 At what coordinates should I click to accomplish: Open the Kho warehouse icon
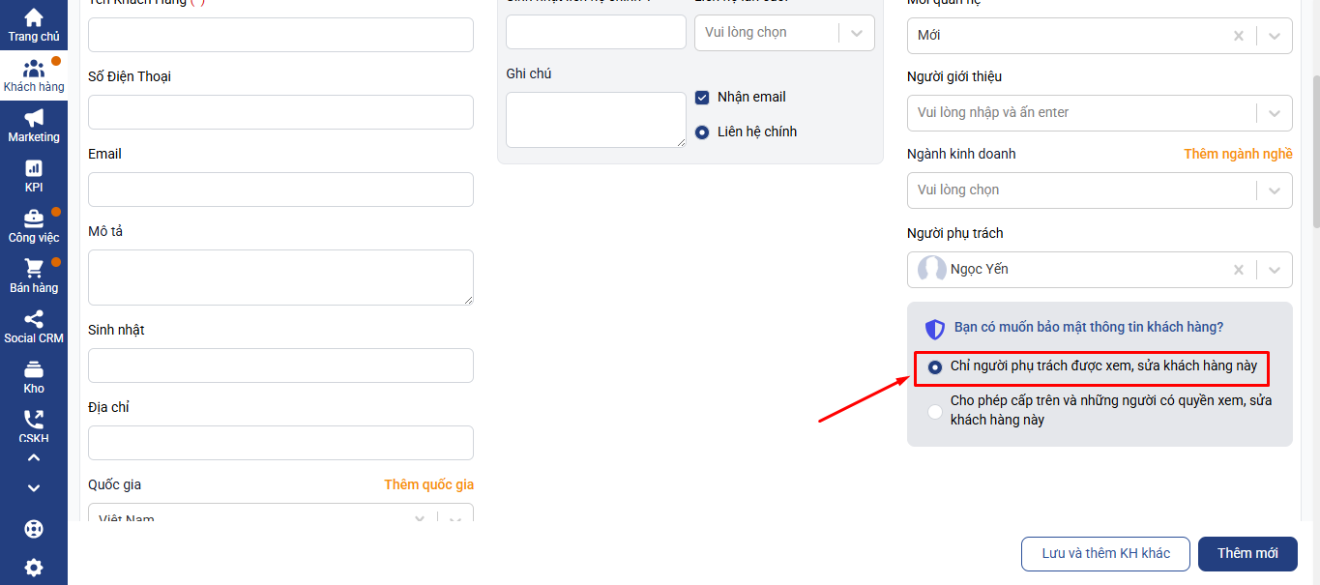34,369
